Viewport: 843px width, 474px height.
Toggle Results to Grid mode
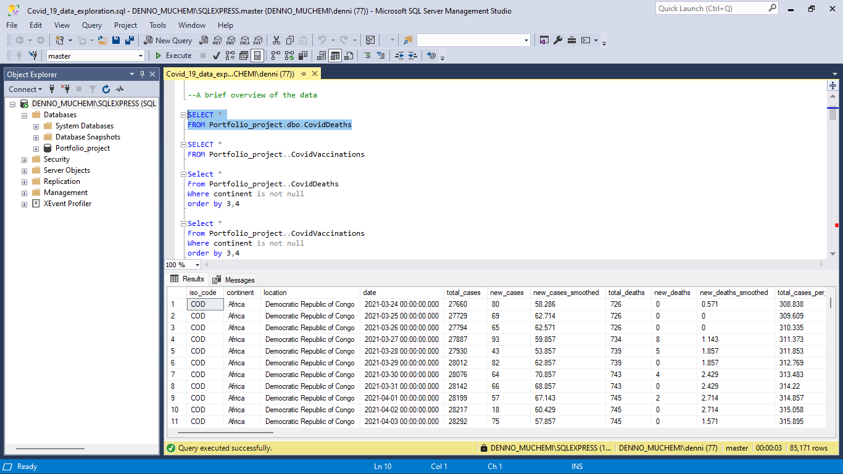(x=335, y=56)
